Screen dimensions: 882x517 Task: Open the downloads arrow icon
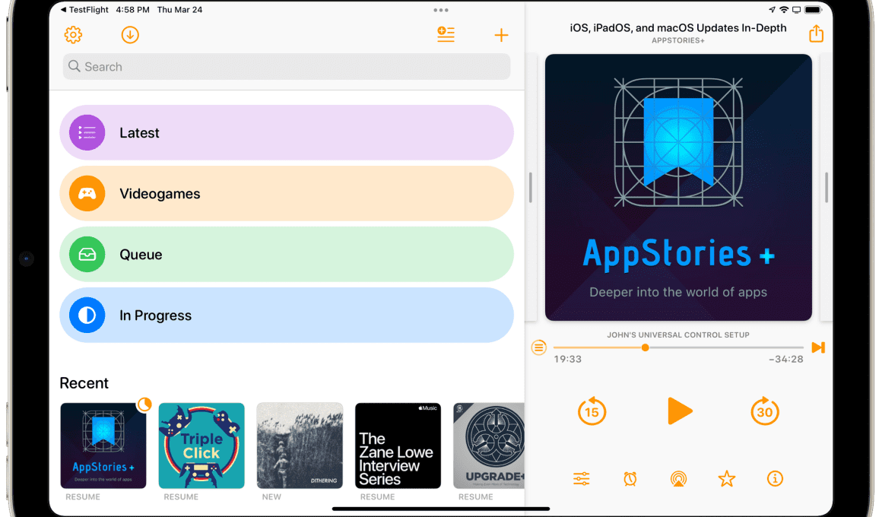tap(130, 35)
